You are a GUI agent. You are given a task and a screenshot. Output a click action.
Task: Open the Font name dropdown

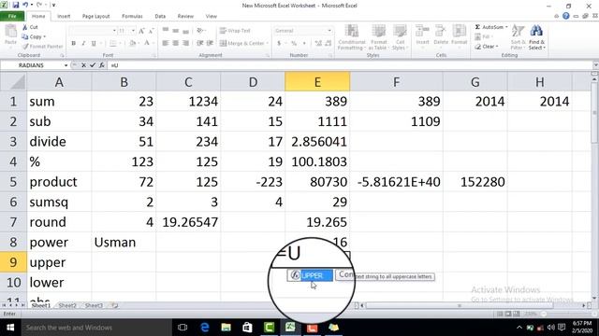tap(114, 31)
